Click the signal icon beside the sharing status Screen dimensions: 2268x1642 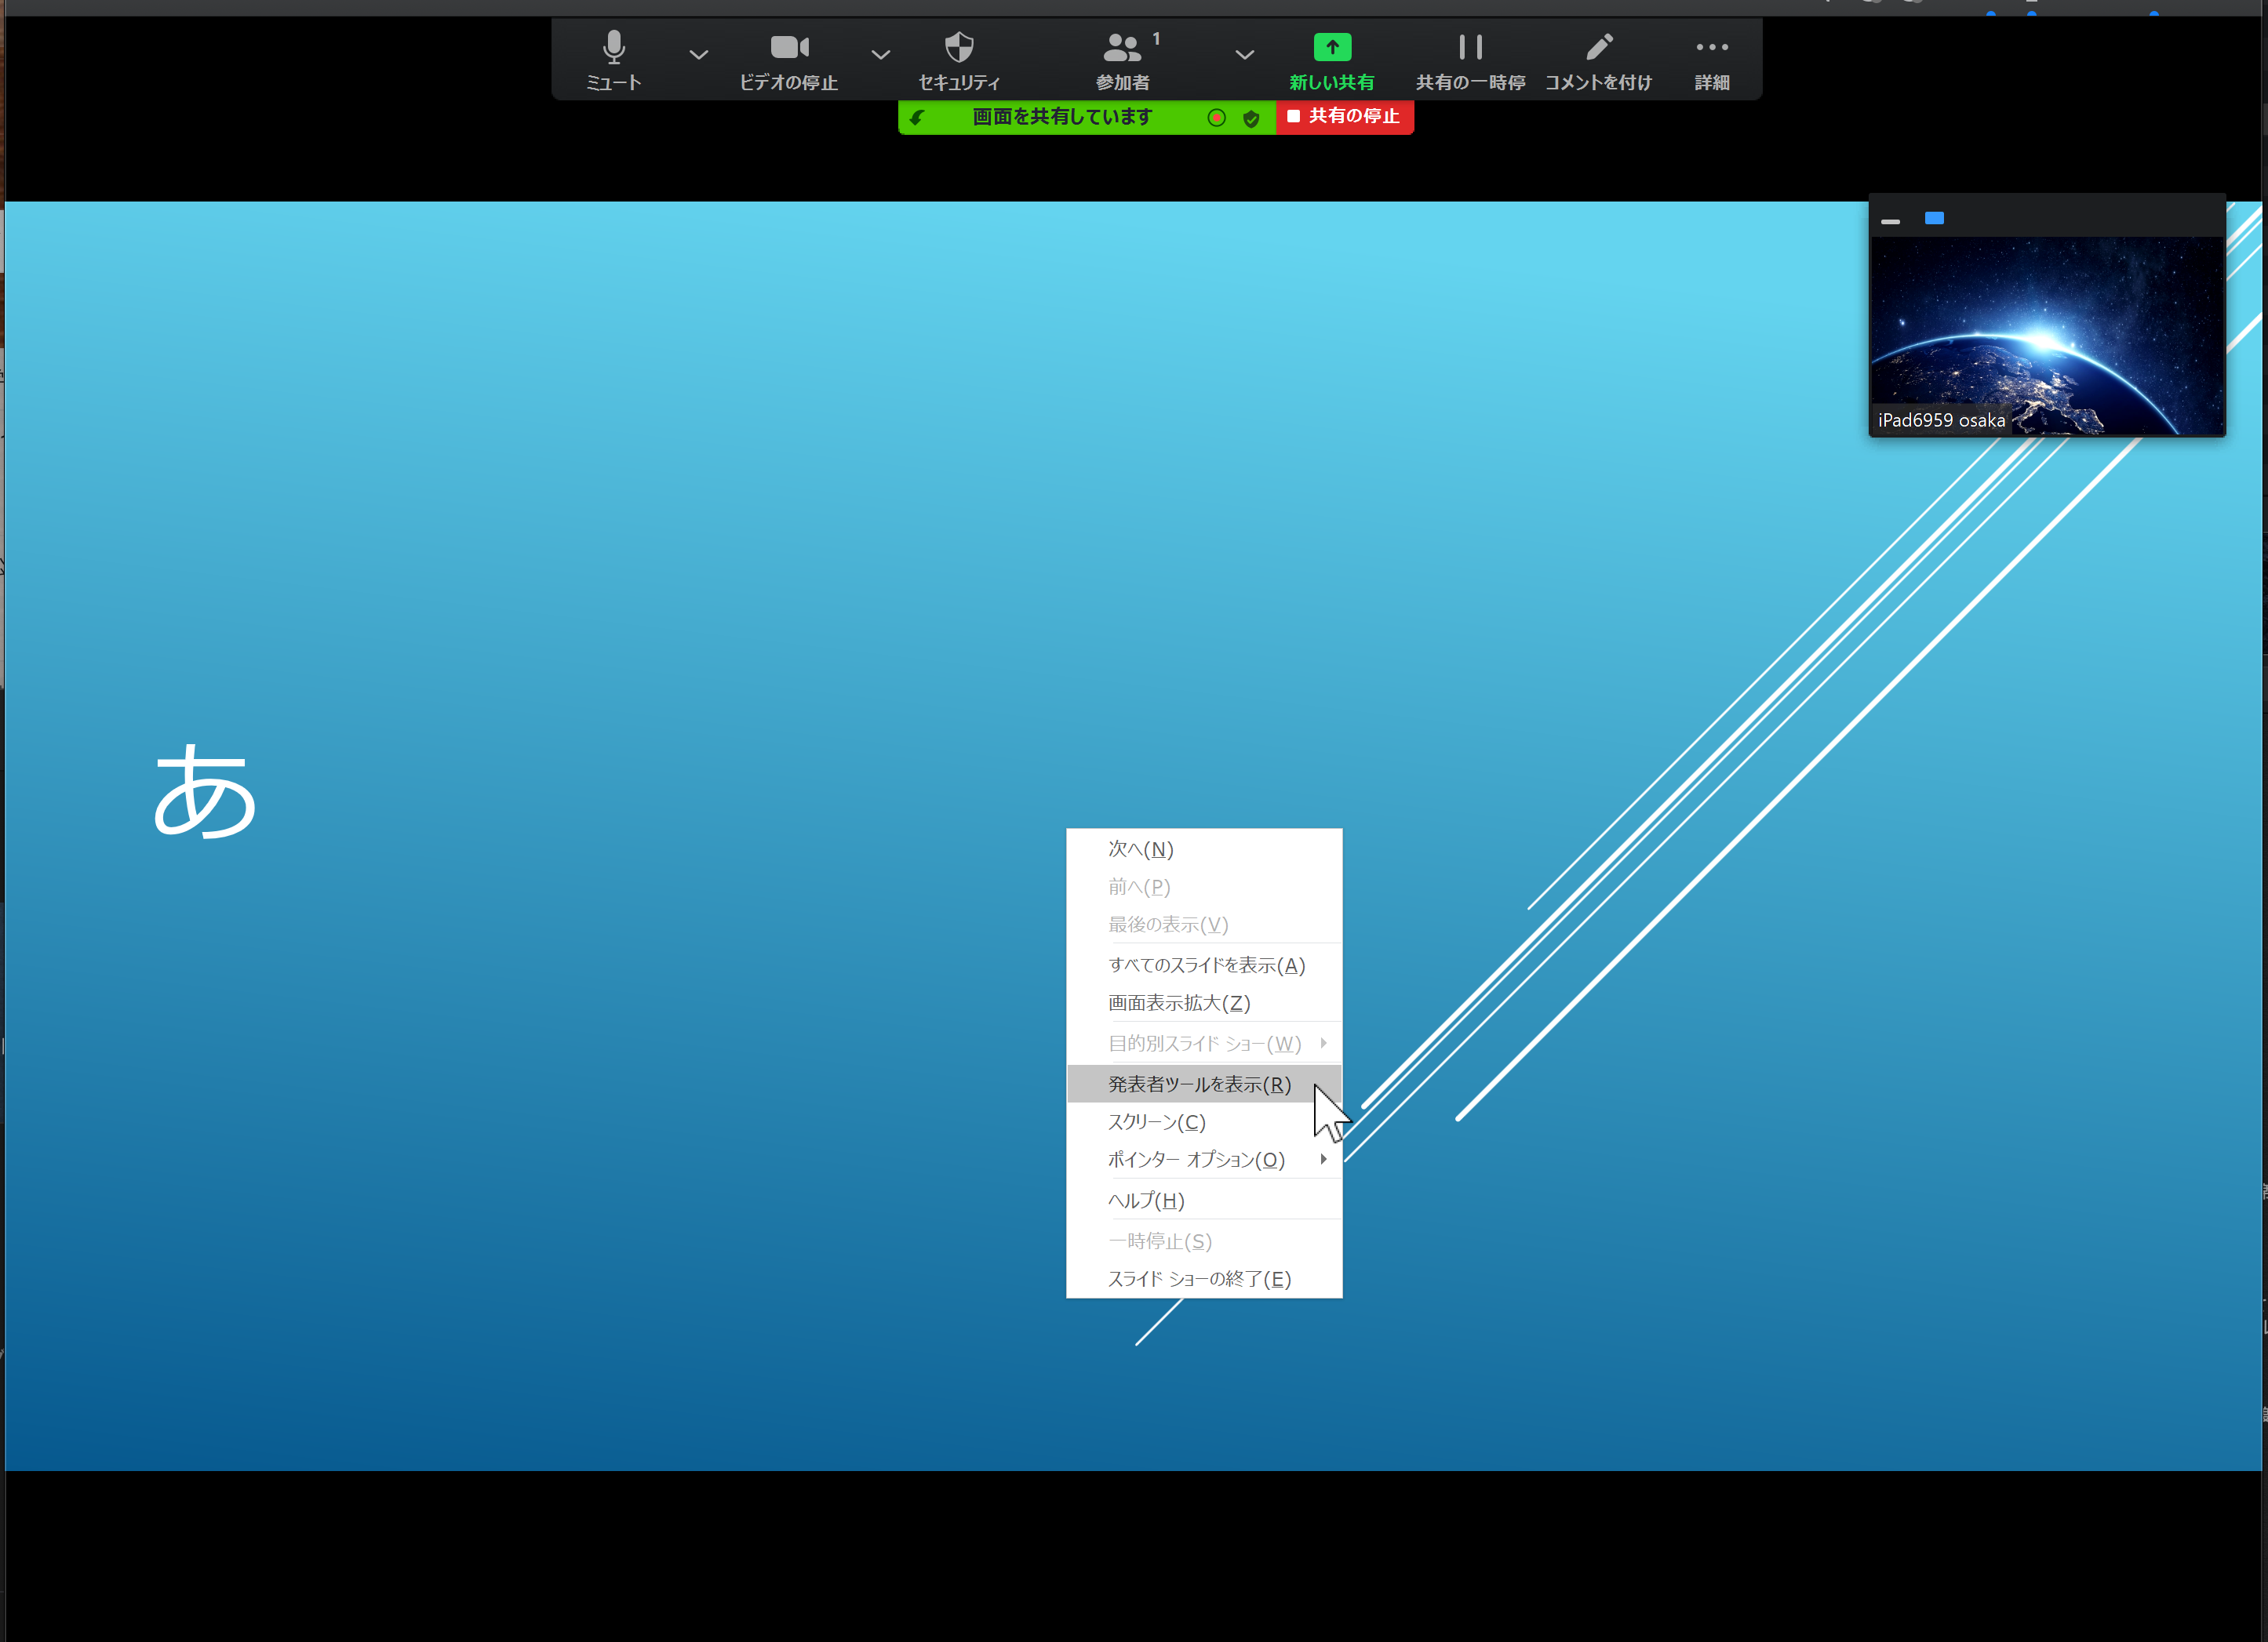pyautogui.click(x=917, y=118)
